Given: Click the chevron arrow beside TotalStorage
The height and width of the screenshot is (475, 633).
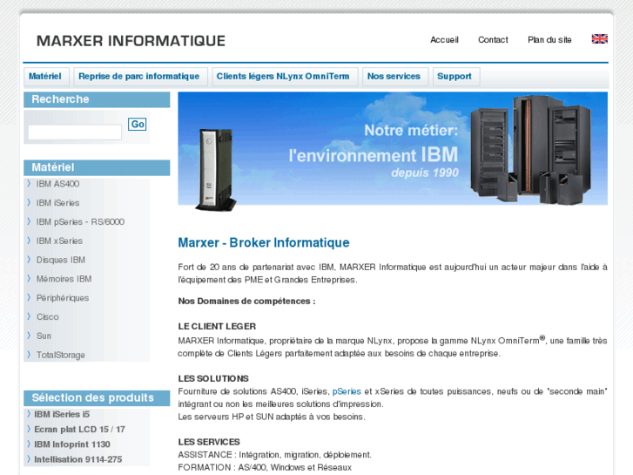Looking at the screenshot, I should [29, 355].
